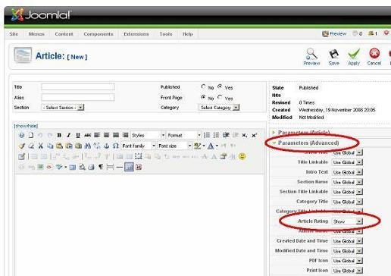Open the Category Title dropdown
391x276 pixels.
[x=347, y=202]
